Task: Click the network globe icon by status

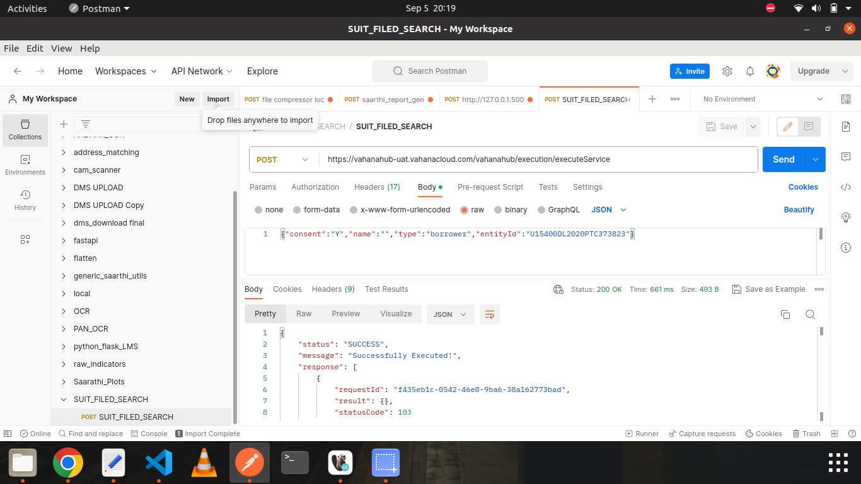Action: pyautogui.click(x=558, y=289)
